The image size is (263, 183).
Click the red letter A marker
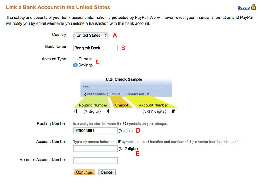pos(115,35)
